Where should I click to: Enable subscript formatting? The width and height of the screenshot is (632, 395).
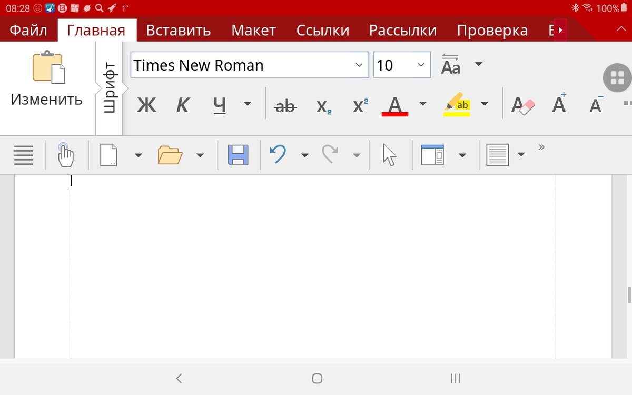coord(323,105)
